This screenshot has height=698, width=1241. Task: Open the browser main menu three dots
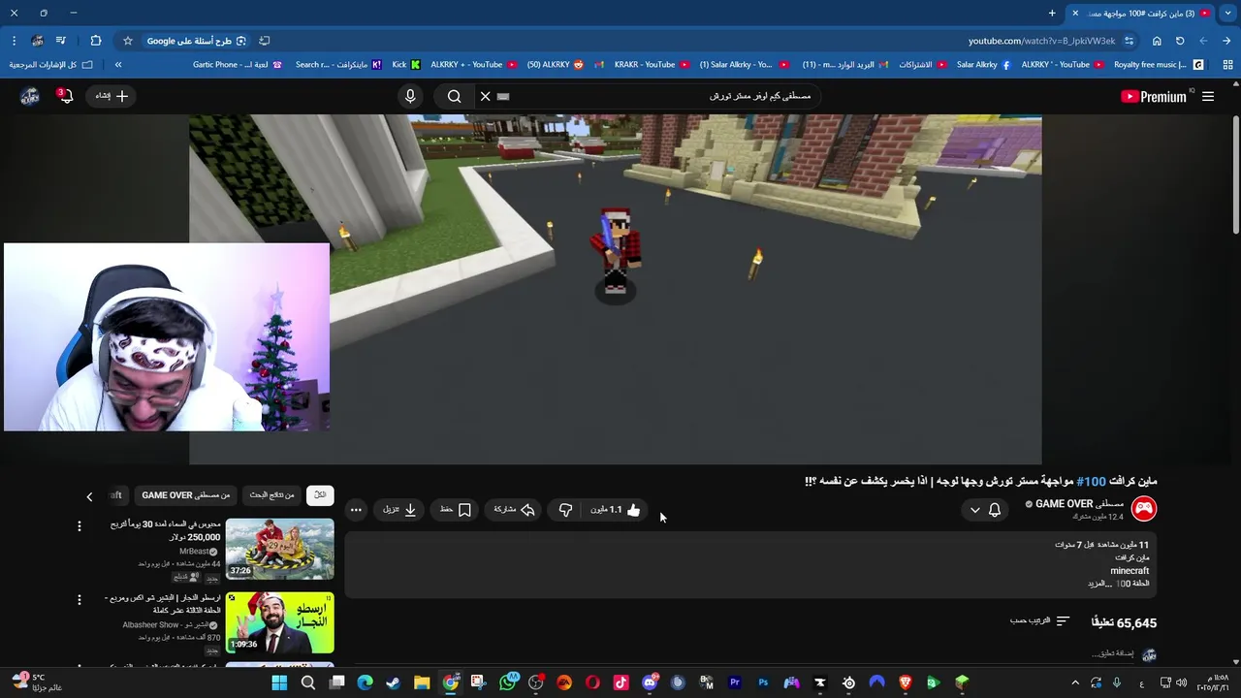[14, 41]
